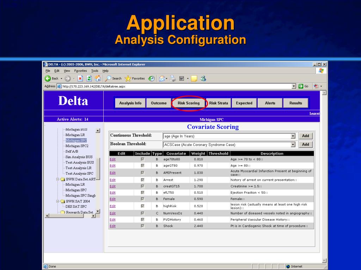Screen dimensions: 361x270
Task: Toggle Include checkbox for efLT50
Action: coord(142,192)
